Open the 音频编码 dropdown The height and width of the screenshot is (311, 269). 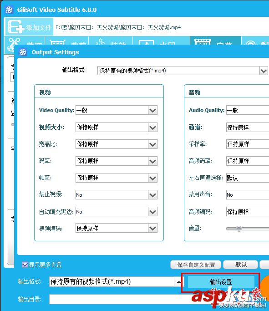pos(248,212)
